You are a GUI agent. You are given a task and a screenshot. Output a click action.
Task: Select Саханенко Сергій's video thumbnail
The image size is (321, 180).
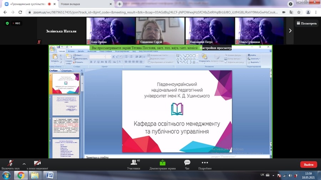pyautogui.click(x=159, y=31)
